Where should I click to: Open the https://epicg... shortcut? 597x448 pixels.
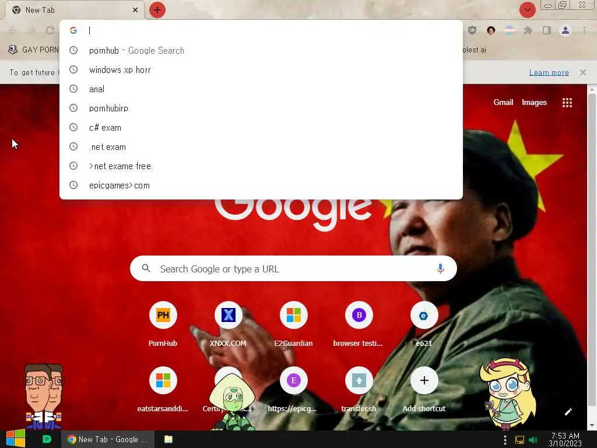[293, 389]
